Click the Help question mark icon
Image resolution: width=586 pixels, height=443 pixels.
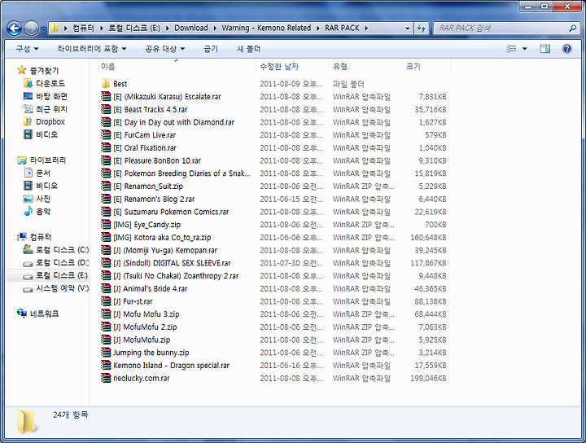[566, 49]
